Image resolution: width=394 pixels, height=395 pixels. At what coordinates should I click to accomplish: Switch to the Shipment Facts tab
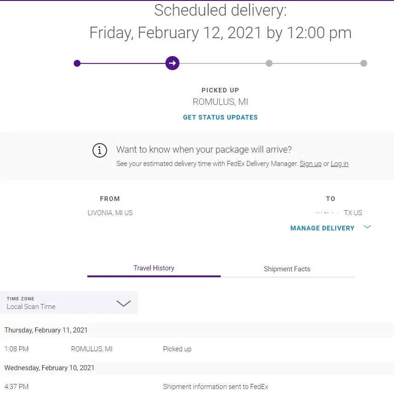click(x=287, y=269)
